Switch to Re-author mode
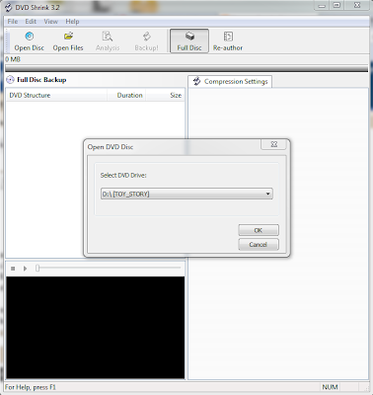The image size is (373, 395). pyautogui.click(x=228, y=40)
